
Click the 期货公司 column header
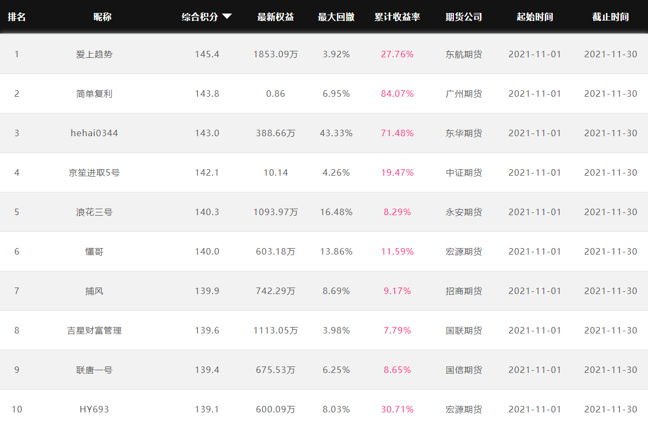tap(464, 17)
